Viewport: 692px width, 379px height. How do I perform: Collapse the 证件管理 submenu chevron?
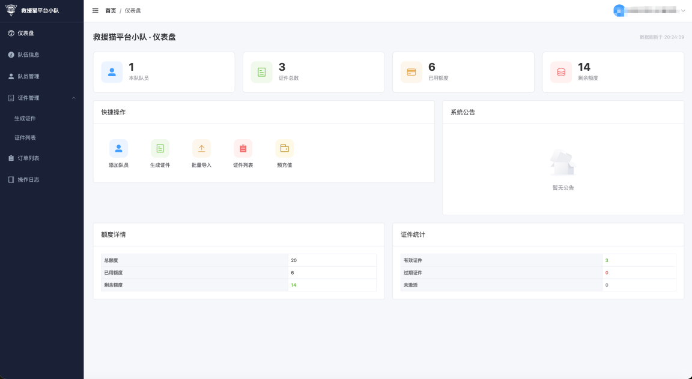click(x=74, y=98)
